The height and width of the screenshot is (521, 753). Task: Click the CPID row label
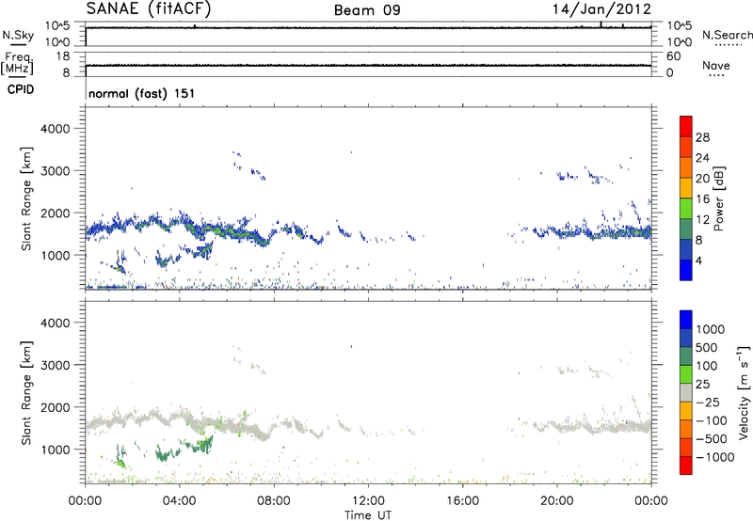tap(21, 89)
